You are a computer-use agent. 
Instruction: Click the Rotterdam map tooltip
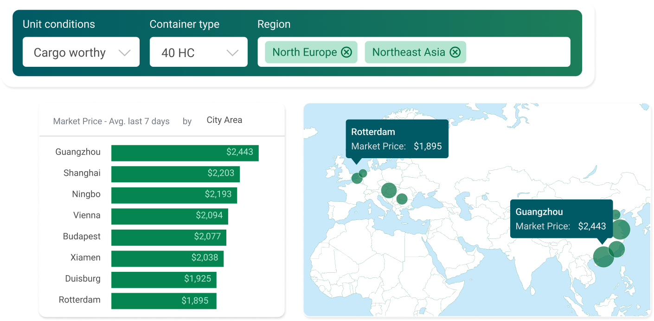(397, 139)
